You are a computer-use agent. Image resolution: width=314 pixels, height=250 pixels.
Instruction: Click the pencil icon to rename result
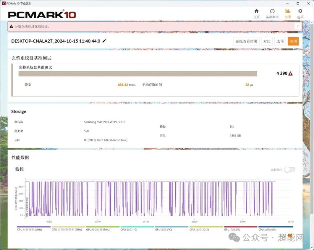[104, 41]
